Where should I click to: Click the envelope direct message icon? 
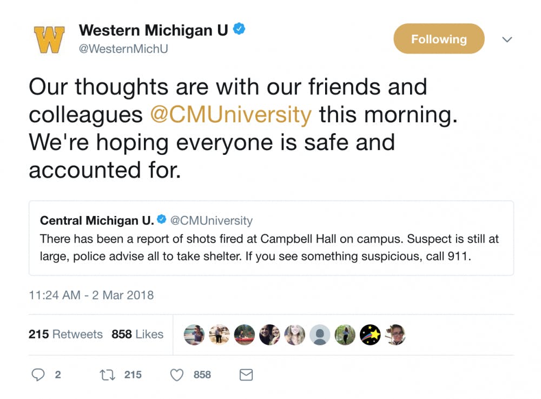coord(246,375)
